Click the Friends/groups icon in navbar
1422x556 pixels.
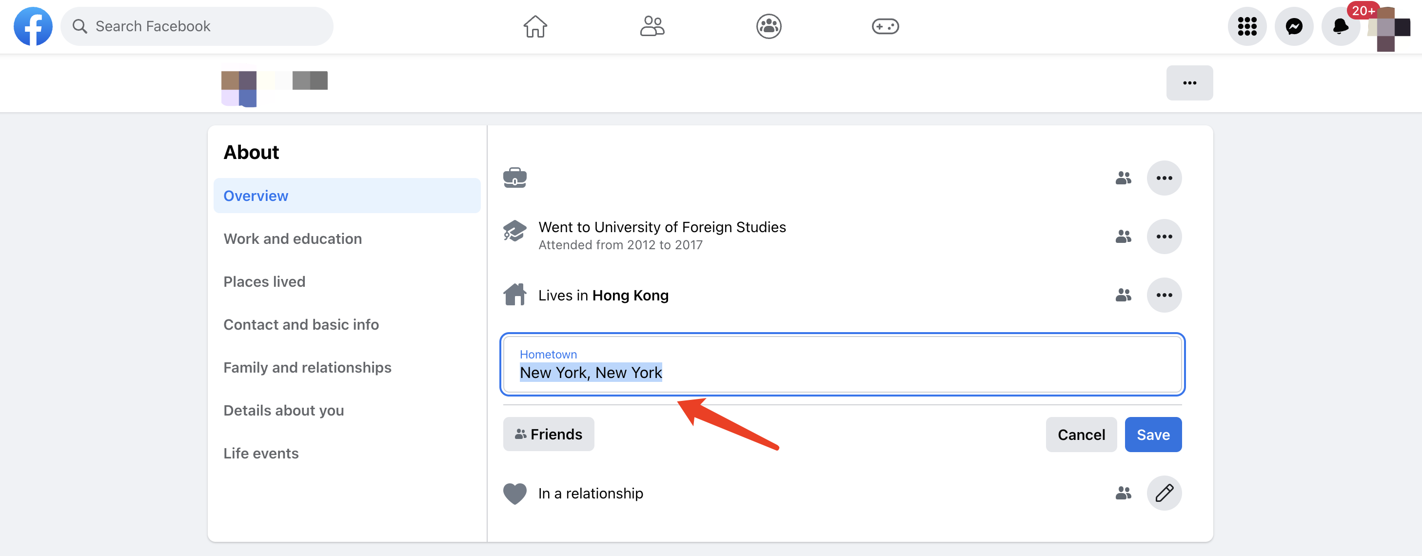tap(652, 25)
